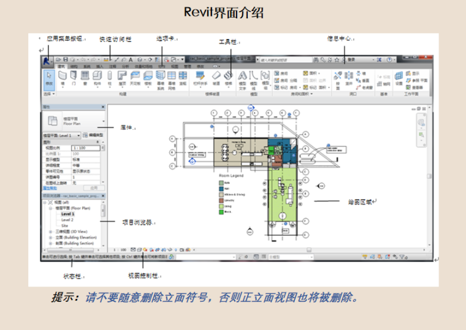Expand the 三维视图 (3D View) tree node
Viewport: 466px width, 330px height.
[x=50, y=231]
